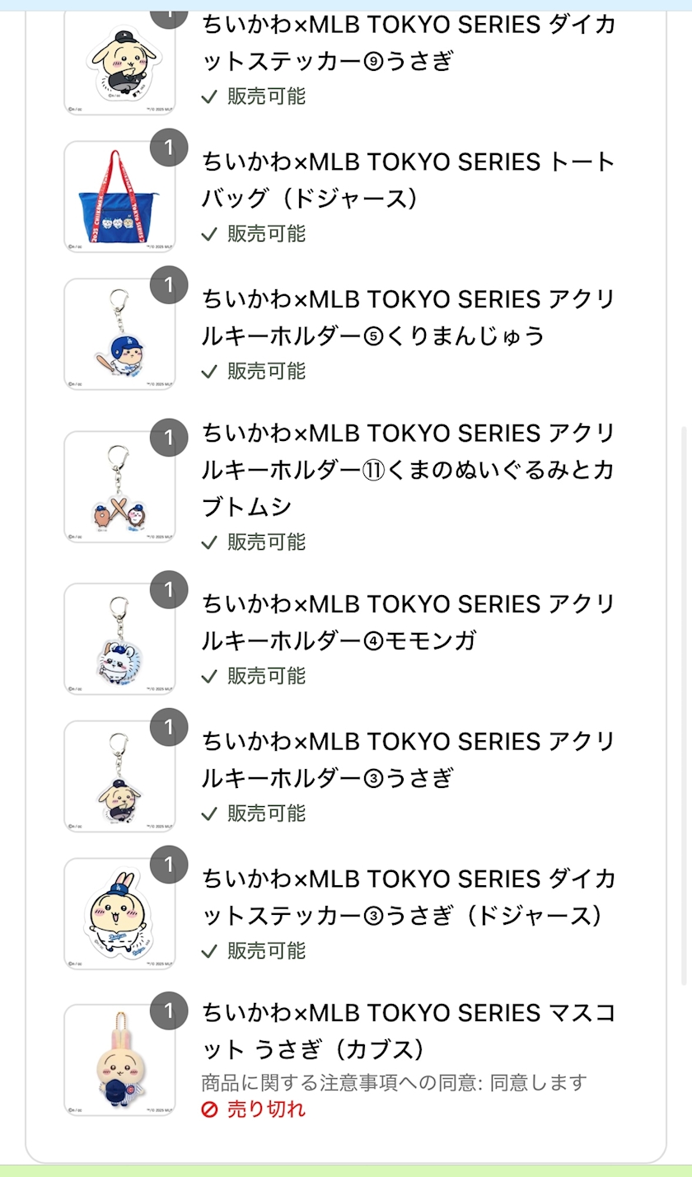Click the Cubs Usagi mascot thumbnail
692x1177 pixels.
[119, 1060]
